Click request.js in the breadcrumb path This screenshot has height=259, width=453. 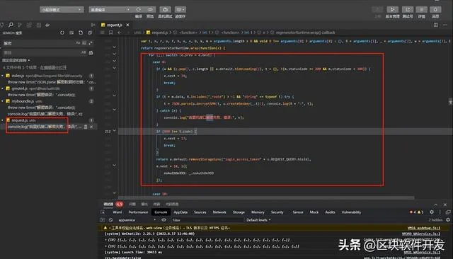pos(160,33)
